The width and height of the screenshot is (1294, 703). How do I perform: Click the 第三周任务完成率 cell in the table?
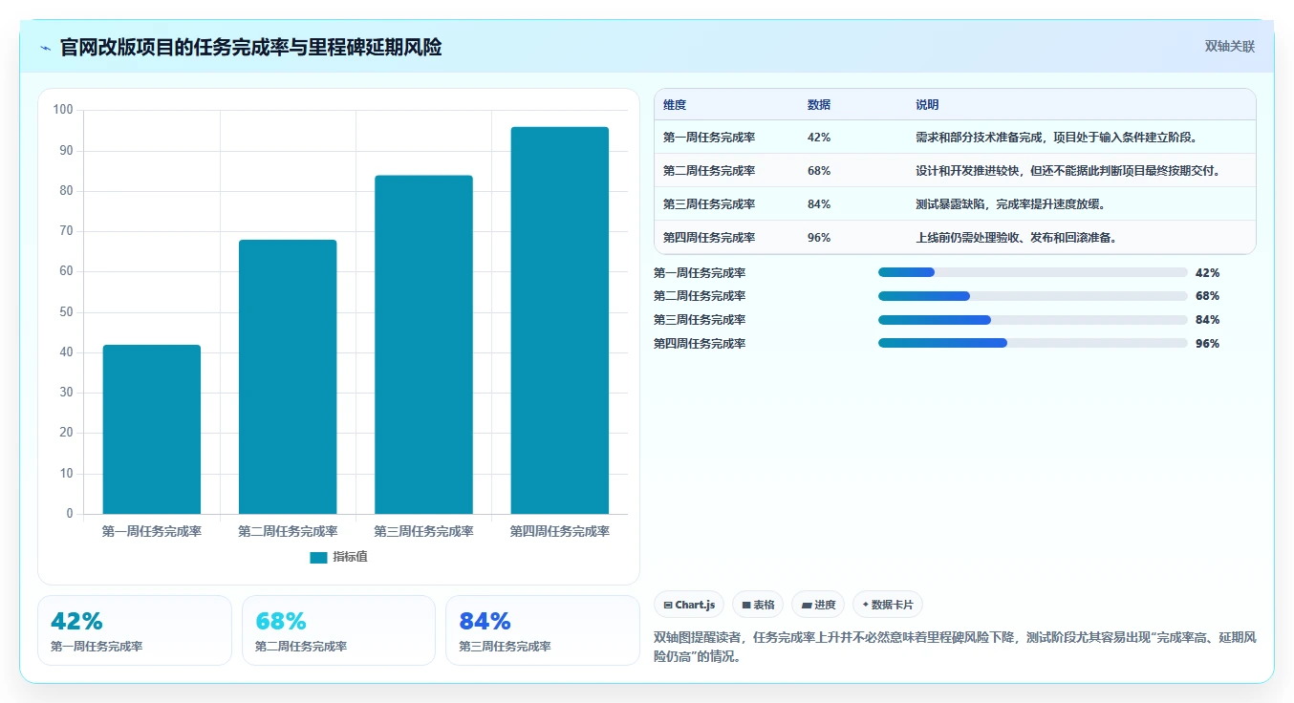(709, 204)
